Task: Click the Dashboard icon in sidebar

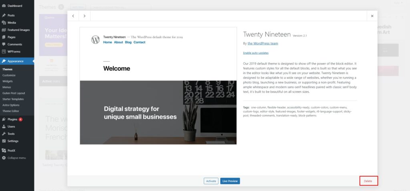Action: coord(4,6)
